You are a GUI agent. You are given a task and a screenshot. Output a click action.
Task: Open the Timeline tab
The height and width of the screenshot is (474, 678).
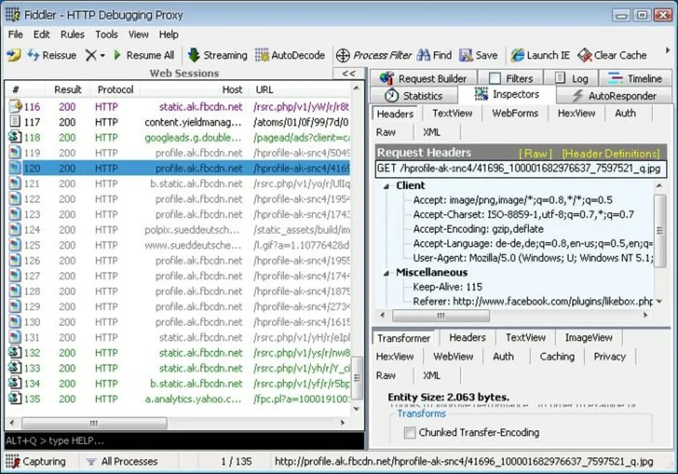pyautogui.click(x=635, y=78)
